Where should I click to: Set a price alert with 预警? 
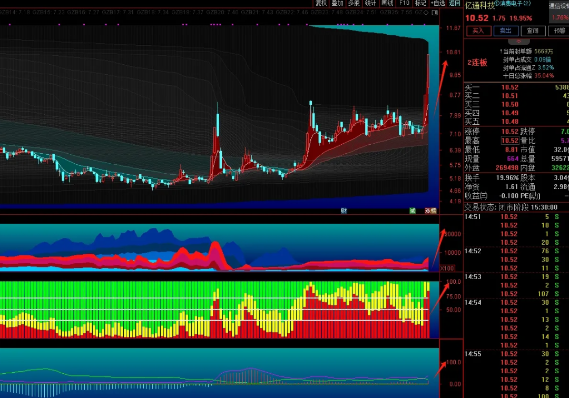point(558,31)
